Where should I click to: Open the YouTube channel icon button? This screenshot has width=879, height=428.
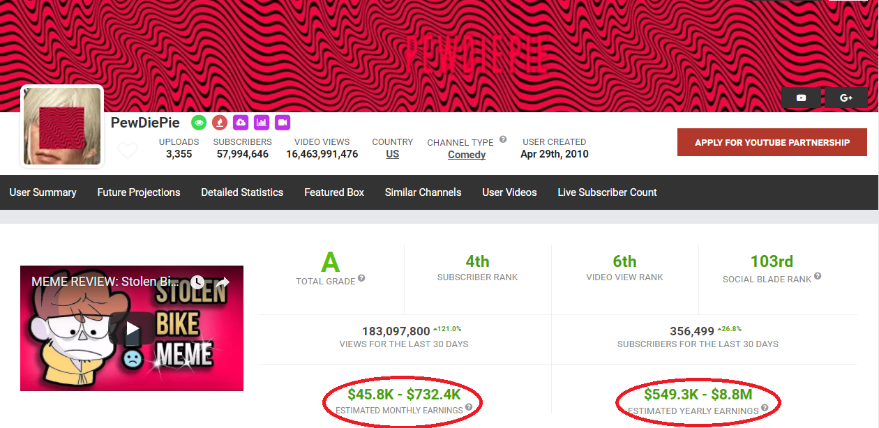click(x=801, y=98)
